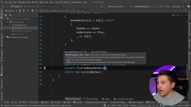Click the Guider breadcrumb
The width and height of the screenshot is (191, 107).
[106, 99]
